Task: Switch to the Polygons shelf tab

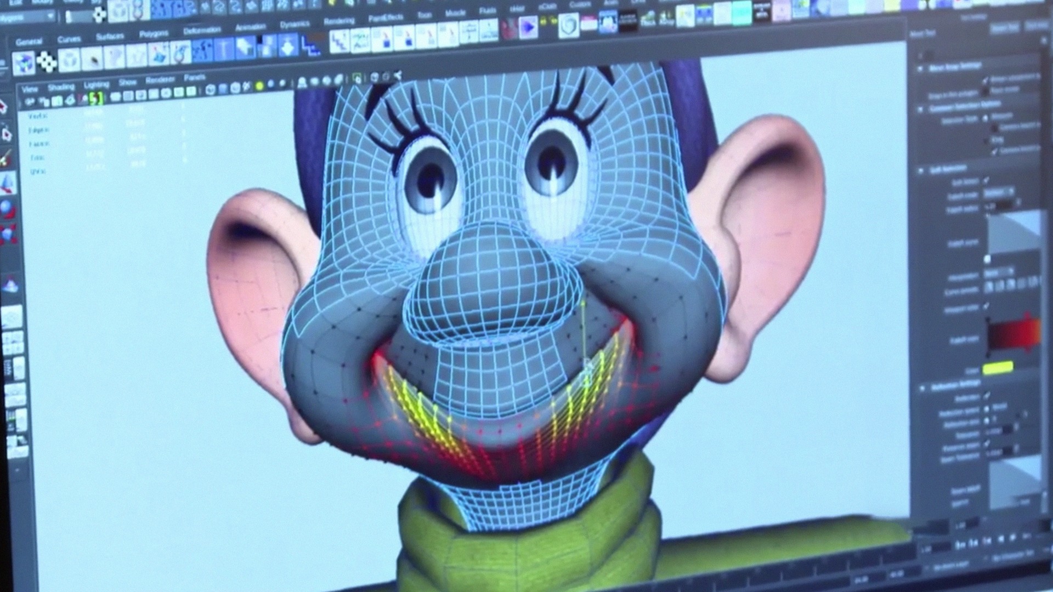Action: tap(155, 33)
